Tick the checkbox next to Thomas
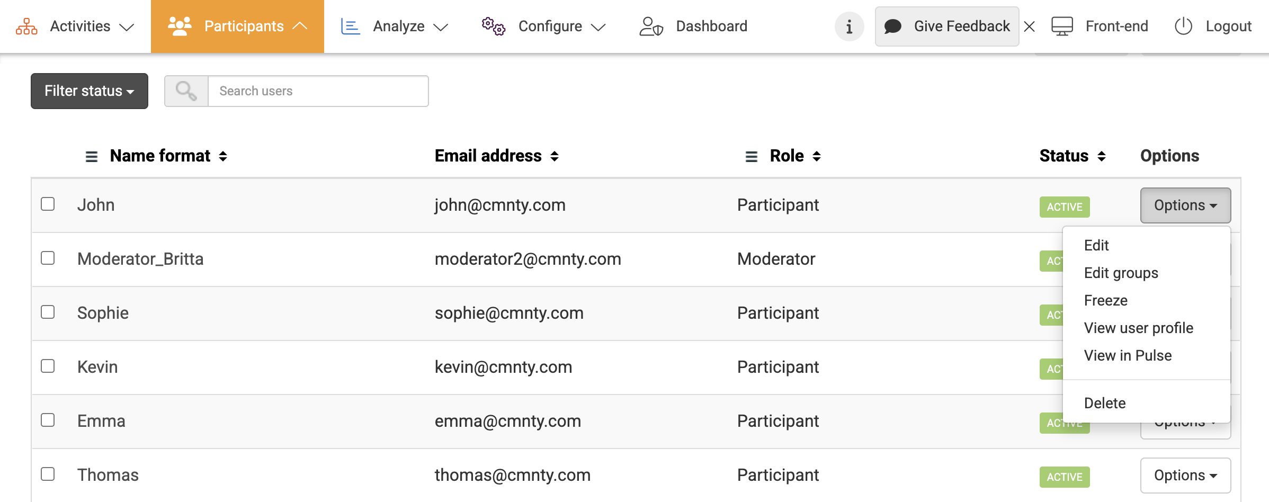Image resolution: width=1269 pixels, height=502 pixels. pos(48,474)
